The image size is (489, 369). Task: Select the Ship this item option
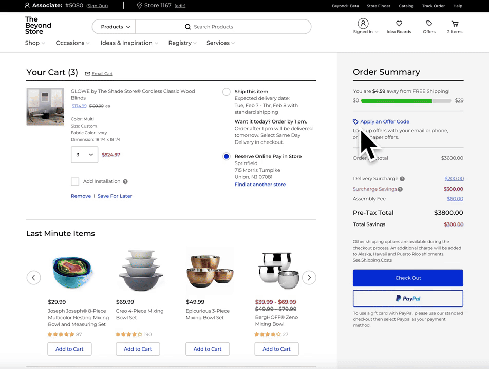(x=226, y=92)
